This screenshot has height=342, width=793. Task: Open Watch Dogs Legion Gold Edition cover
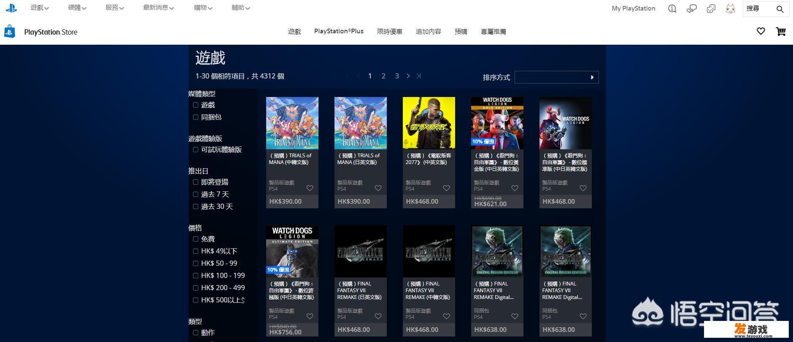tap(497, 123)
